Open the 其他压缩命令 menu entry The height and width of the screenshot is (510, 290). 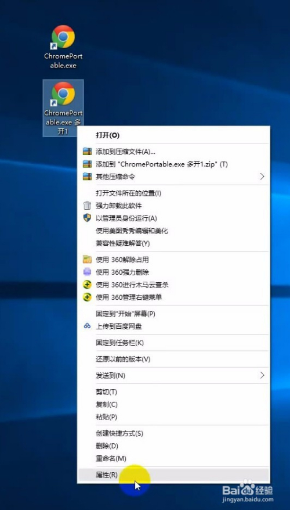pyautogui.click(x=173, y=177)
